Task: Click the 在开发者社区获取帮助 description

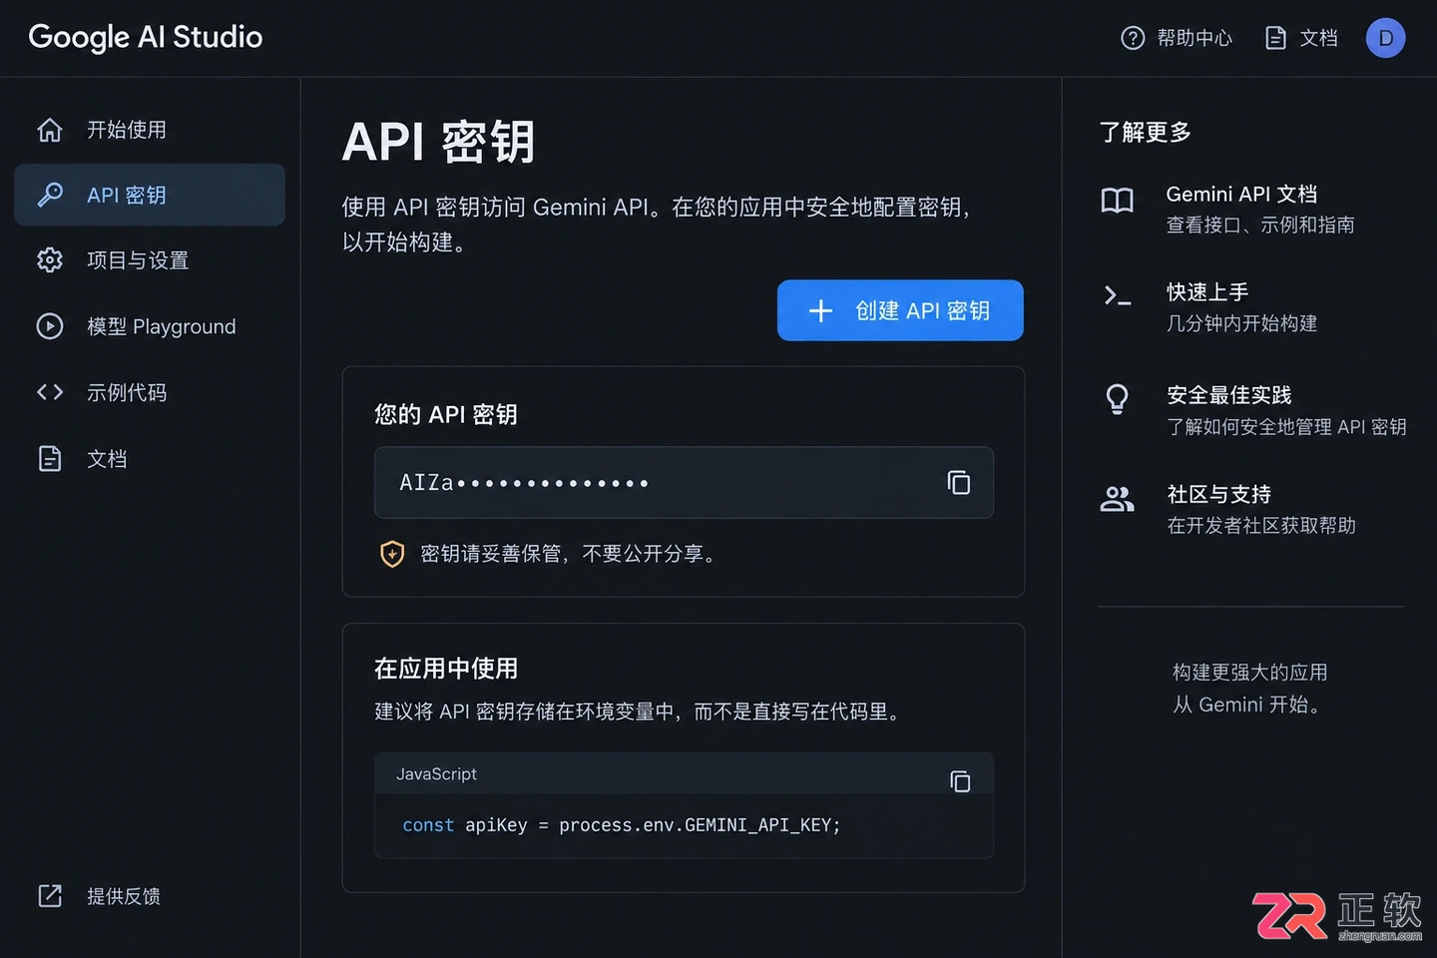Action: [1261, 526]
